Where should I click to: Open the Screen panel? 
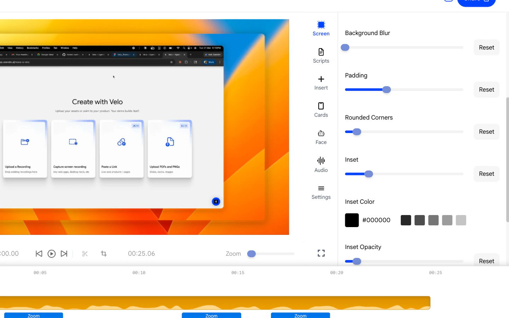(321, 29)
